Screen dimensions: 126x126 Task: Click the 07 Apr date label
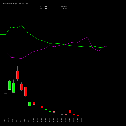[x=25, y=120]
